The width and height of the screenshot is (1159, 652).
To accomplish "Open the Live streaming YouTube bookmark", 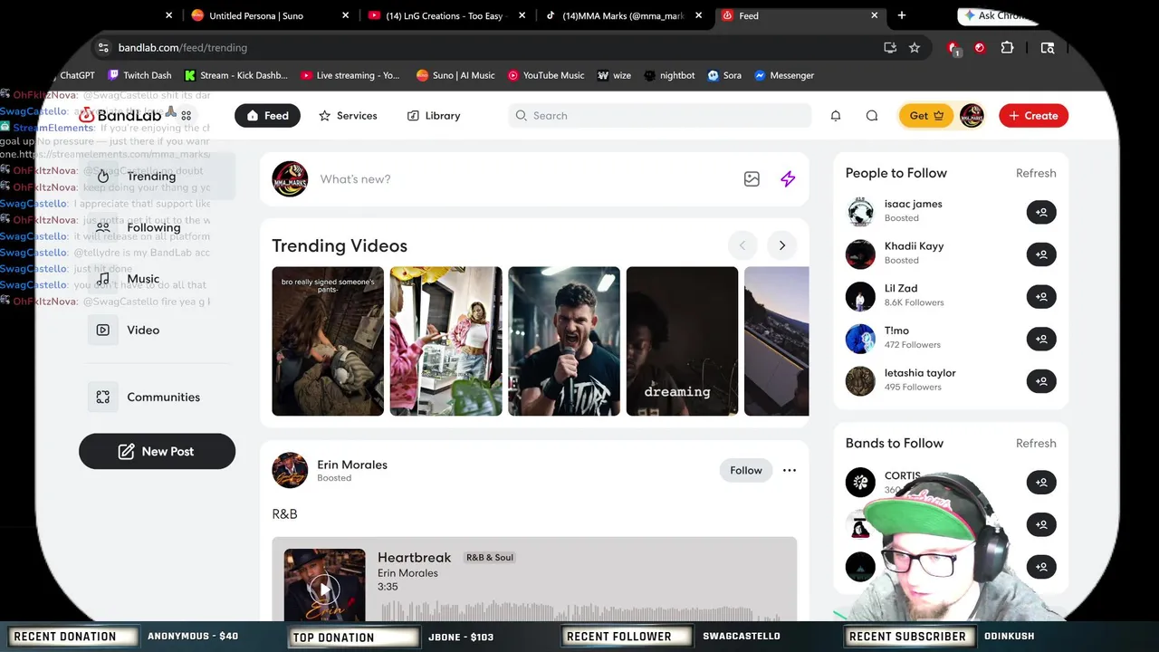I will click(350, 75).
